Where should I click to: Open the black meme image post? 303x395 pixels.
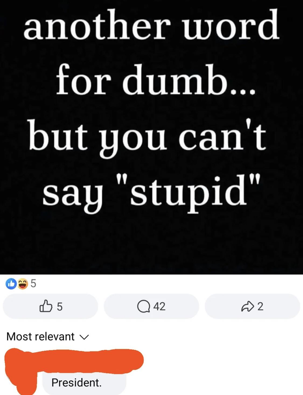(151, 137)
